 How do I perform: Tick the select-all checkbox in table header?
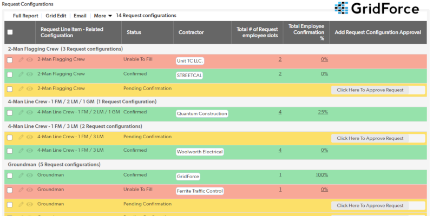coord(10,32)
